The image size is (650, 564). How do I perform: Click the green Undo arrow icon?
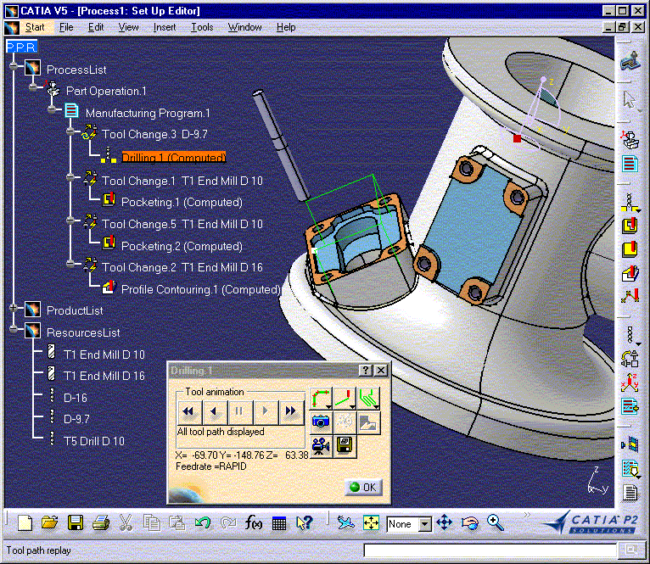pos(203,523)
